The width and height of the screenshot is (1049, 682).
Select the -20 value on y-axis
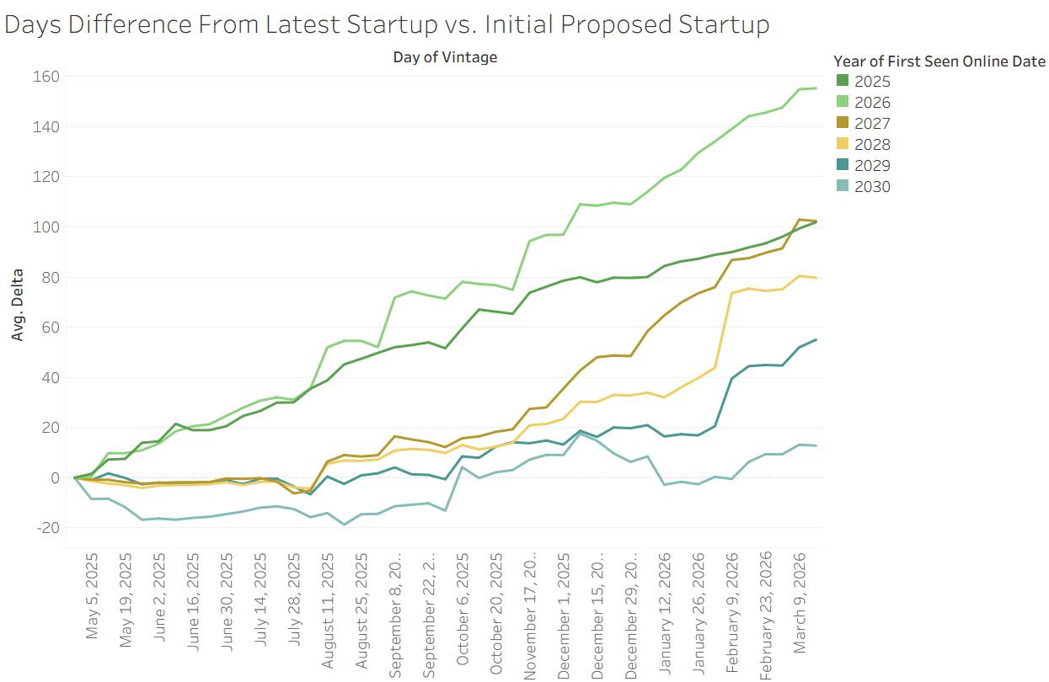point(45,528)
